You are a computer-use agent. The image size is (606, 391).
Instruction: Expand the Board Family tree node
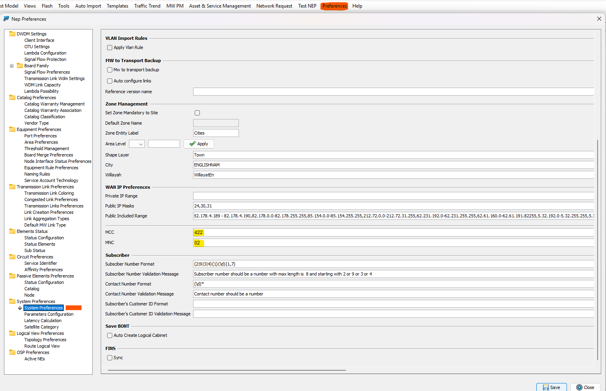[12, 66]
